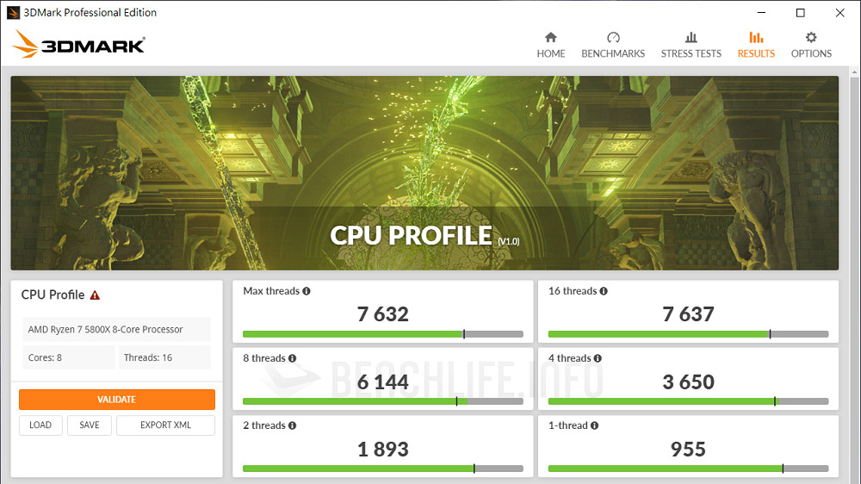Click the 8 threads score bar
This screenshot has width=861, height=484.
383,401
